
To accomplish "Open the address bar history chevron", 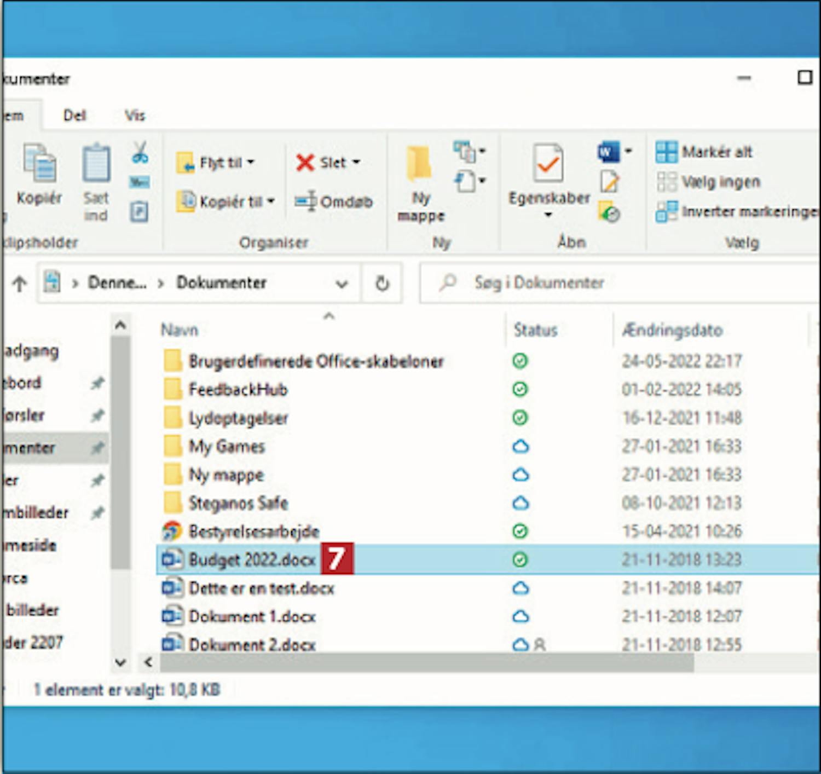I will [342, 284].
